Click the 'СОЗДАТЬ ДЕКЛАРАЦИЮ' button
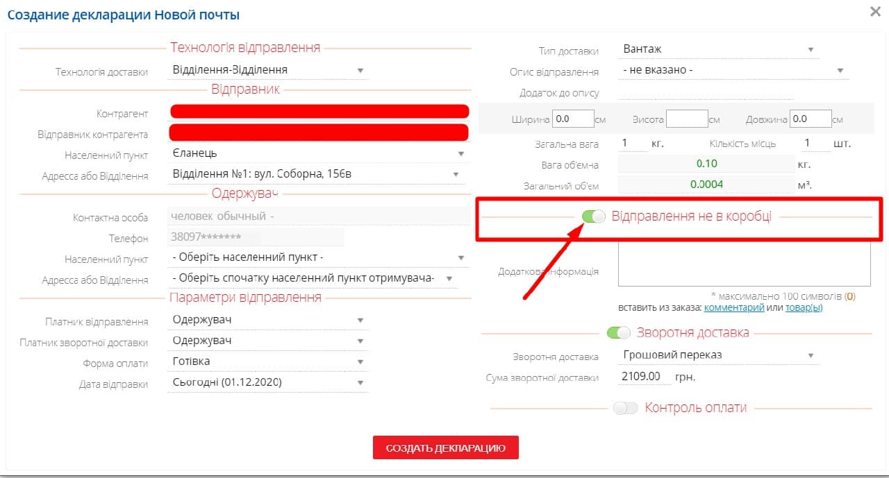 (x=446, y=447)
